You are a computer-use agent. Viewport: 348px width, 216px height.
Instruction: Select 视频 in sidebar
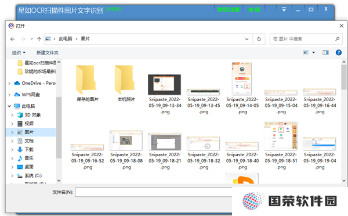pyautogui.click(x=26, y=124)
